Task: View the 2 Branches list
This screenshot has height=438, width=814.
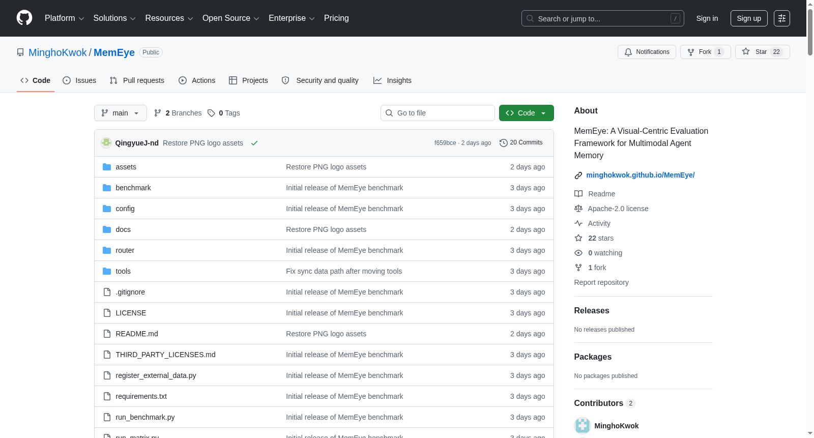Action: pyautogui.click(x=178, y=113)
